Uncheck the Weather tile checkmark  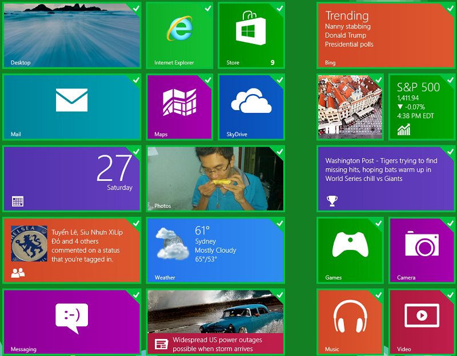[279, 223]
